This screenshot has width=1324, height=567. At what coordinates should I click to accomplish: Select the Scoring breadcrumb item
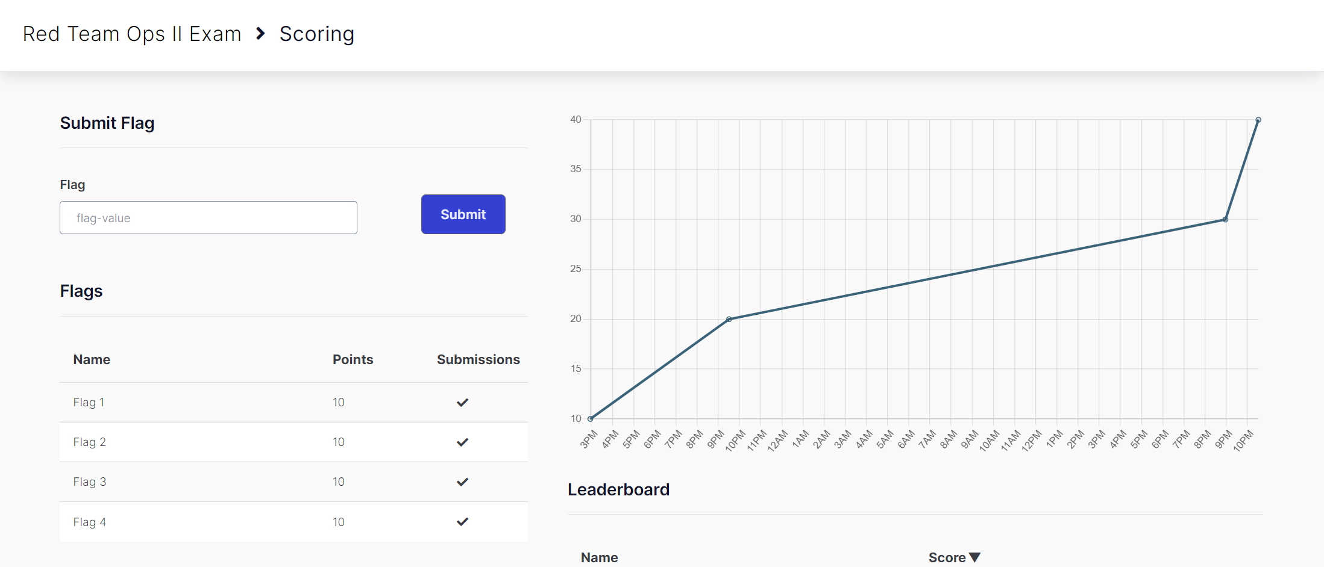pos(316,34)
